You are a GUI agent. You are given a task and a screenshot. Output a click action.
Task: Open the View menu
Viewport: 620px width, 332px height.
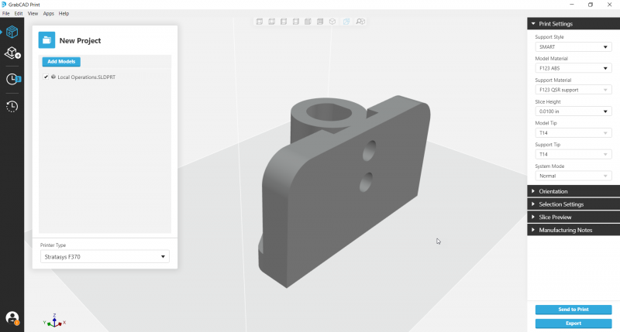point(33,13)
